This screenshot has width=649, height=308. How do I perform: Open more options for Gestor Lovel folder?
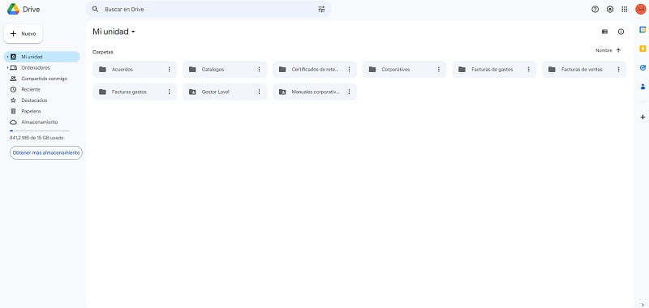[x=259, y=92]
